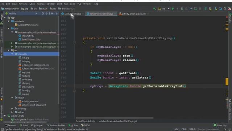Open the File menu

(x=2, y=4)
